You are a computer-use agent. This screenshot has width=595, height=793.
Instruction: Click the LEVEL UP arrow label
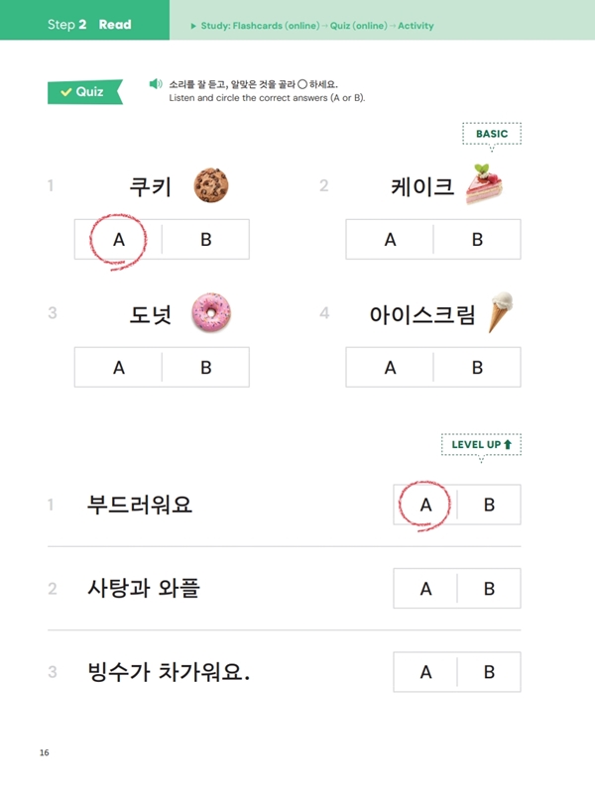click(x=481, y=445)
